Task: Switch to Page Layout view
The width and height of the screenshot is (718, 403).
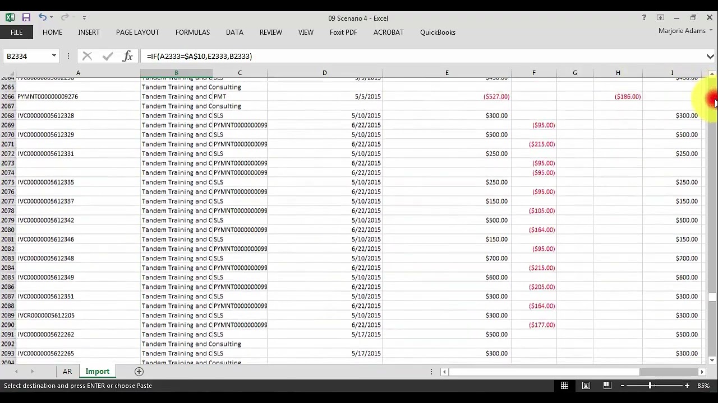Action: [586, 386]
